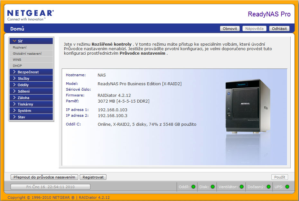The height and width of the screenshot is (201, 299).
Task: Expand the Tiskárny menu section
Action: tap(31, 104)
